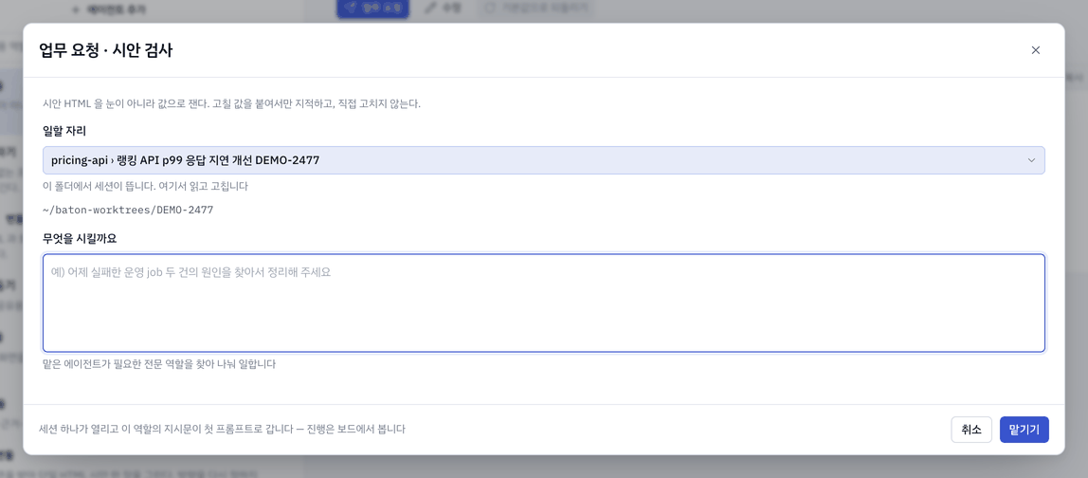The width and height of the screenshot is (1088, 478).
Task: Click the description line starting 시안 HTML
Action: coord(232,104)
